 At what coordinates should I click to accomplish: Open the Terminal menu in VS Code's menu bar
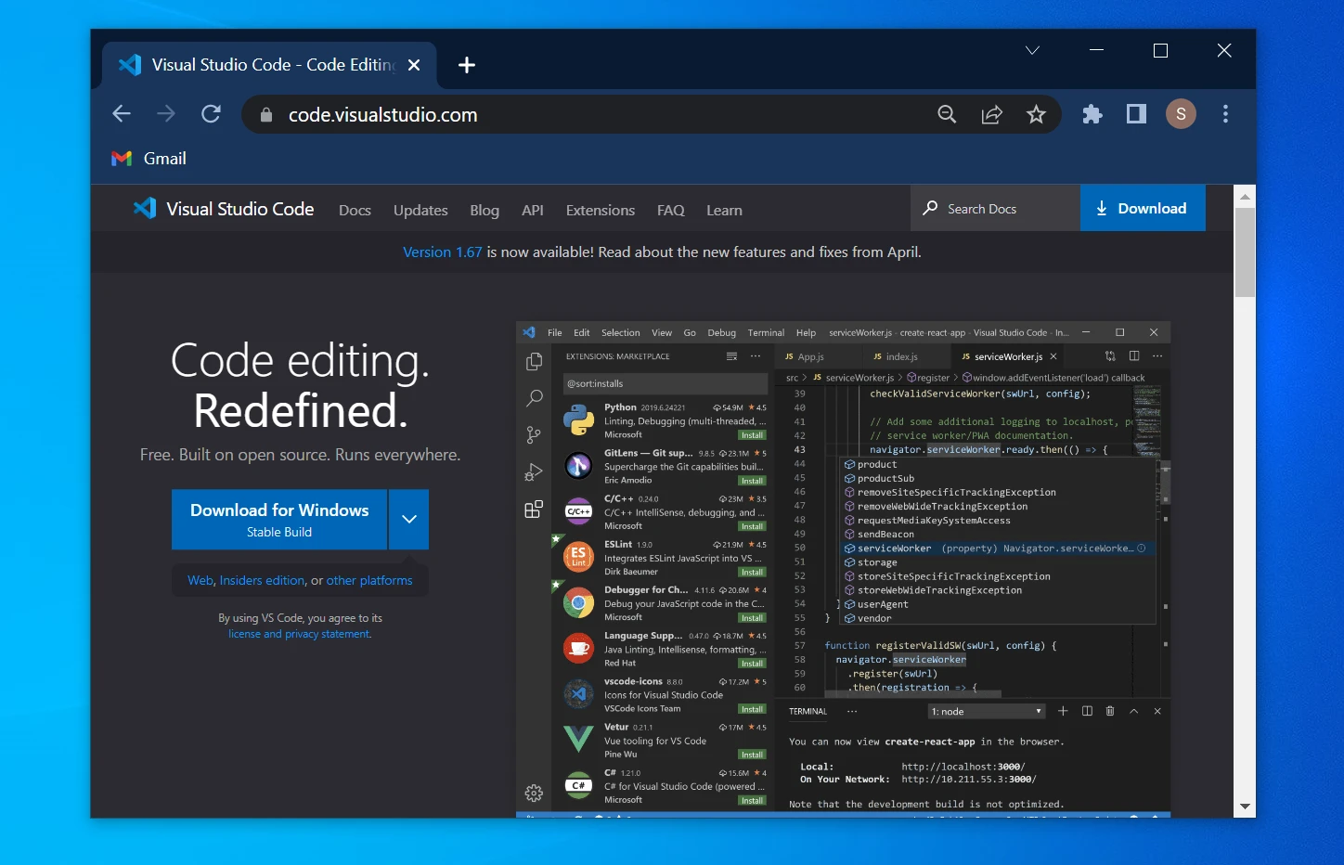(766, 332)
